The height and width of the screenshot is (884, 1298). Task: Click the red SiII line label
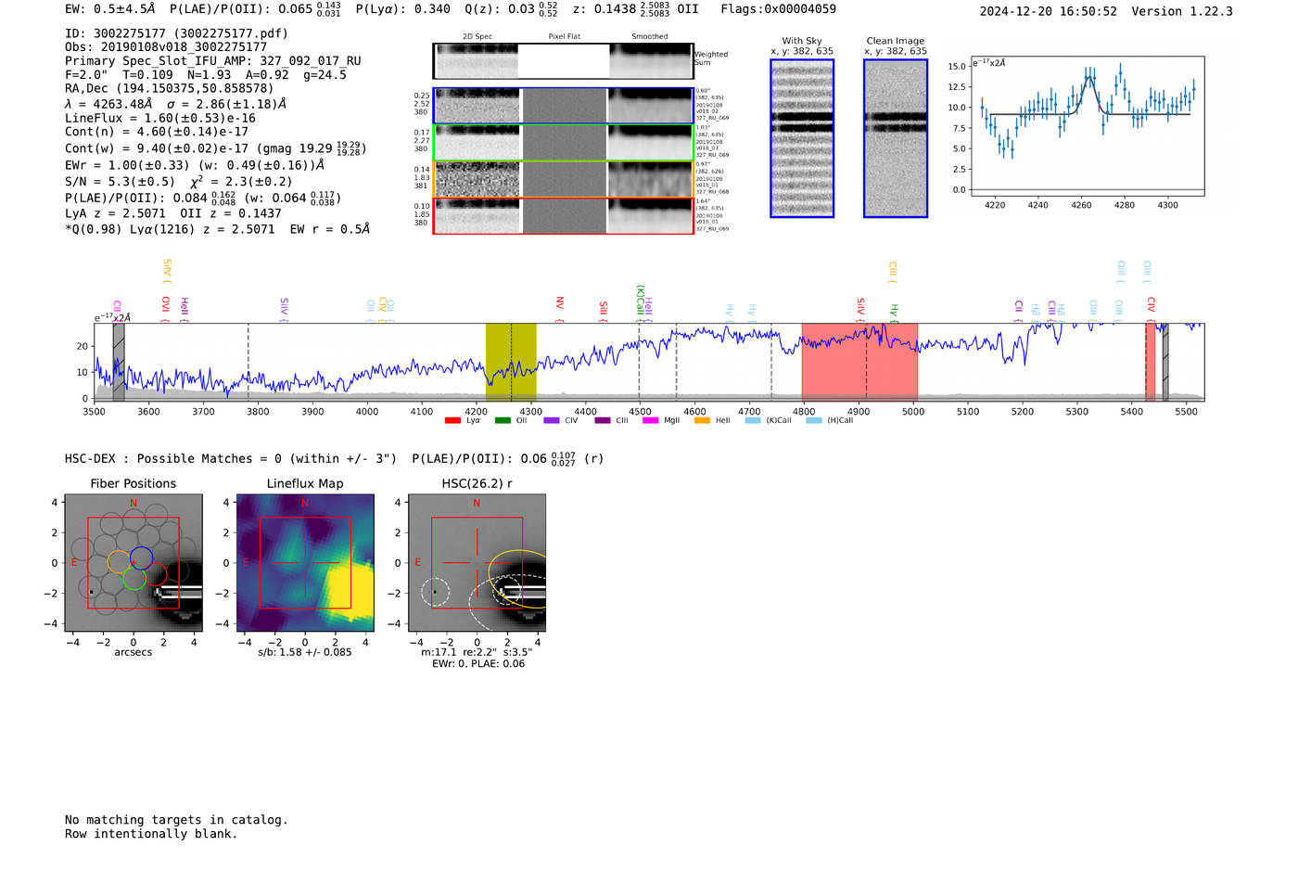[x=604, y=309]
